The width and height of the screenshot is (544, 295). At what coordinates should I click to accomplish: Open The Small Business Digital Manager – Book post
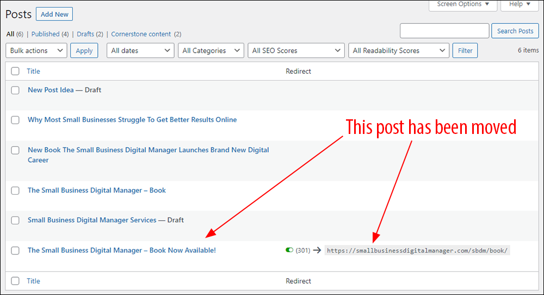tap(97, 190)
